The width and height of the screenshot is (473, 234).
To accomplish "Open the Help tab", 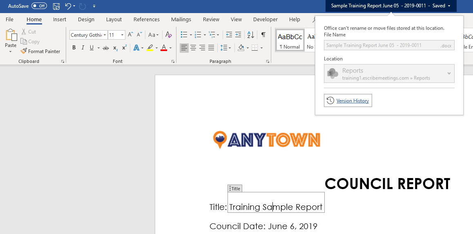I will 295,19.
